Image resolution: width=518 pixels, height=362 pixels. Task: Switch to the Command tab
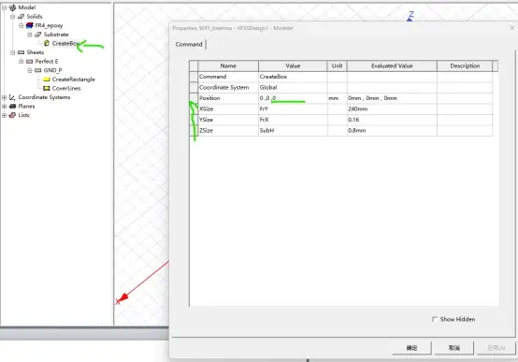(x=189, y=44)
